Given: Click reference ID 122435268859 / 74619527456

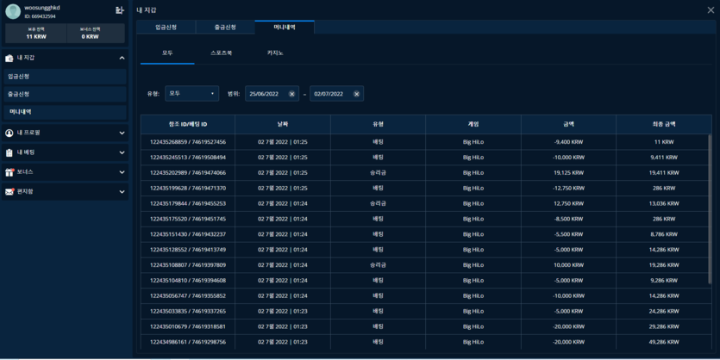Looking at the screenshot, I should (188, 142).
